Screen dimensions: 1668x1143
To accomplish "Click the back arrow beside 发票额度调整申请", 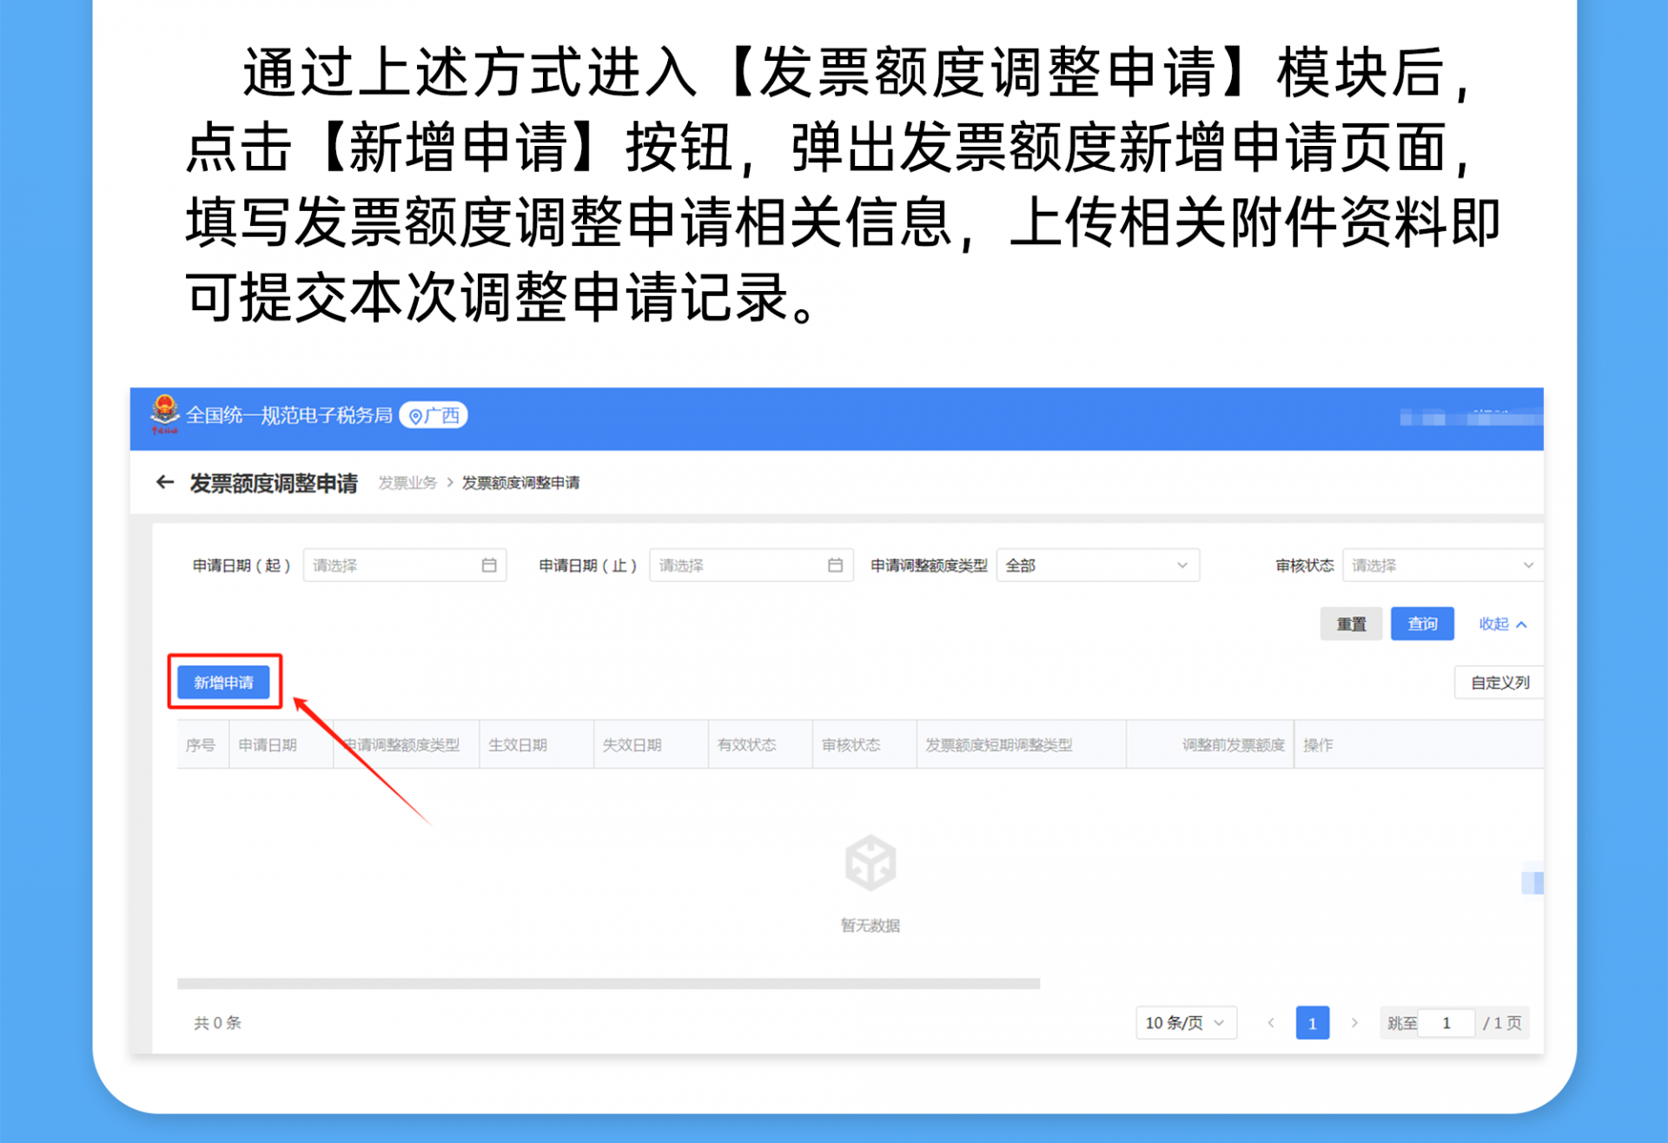I will [x=165, y=482].
